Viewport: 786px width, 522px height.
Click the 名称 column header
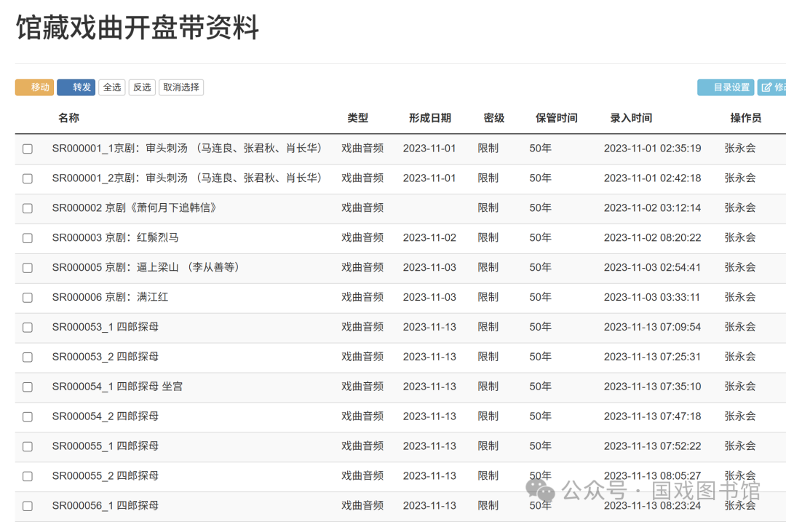click(x=68, y=118)
